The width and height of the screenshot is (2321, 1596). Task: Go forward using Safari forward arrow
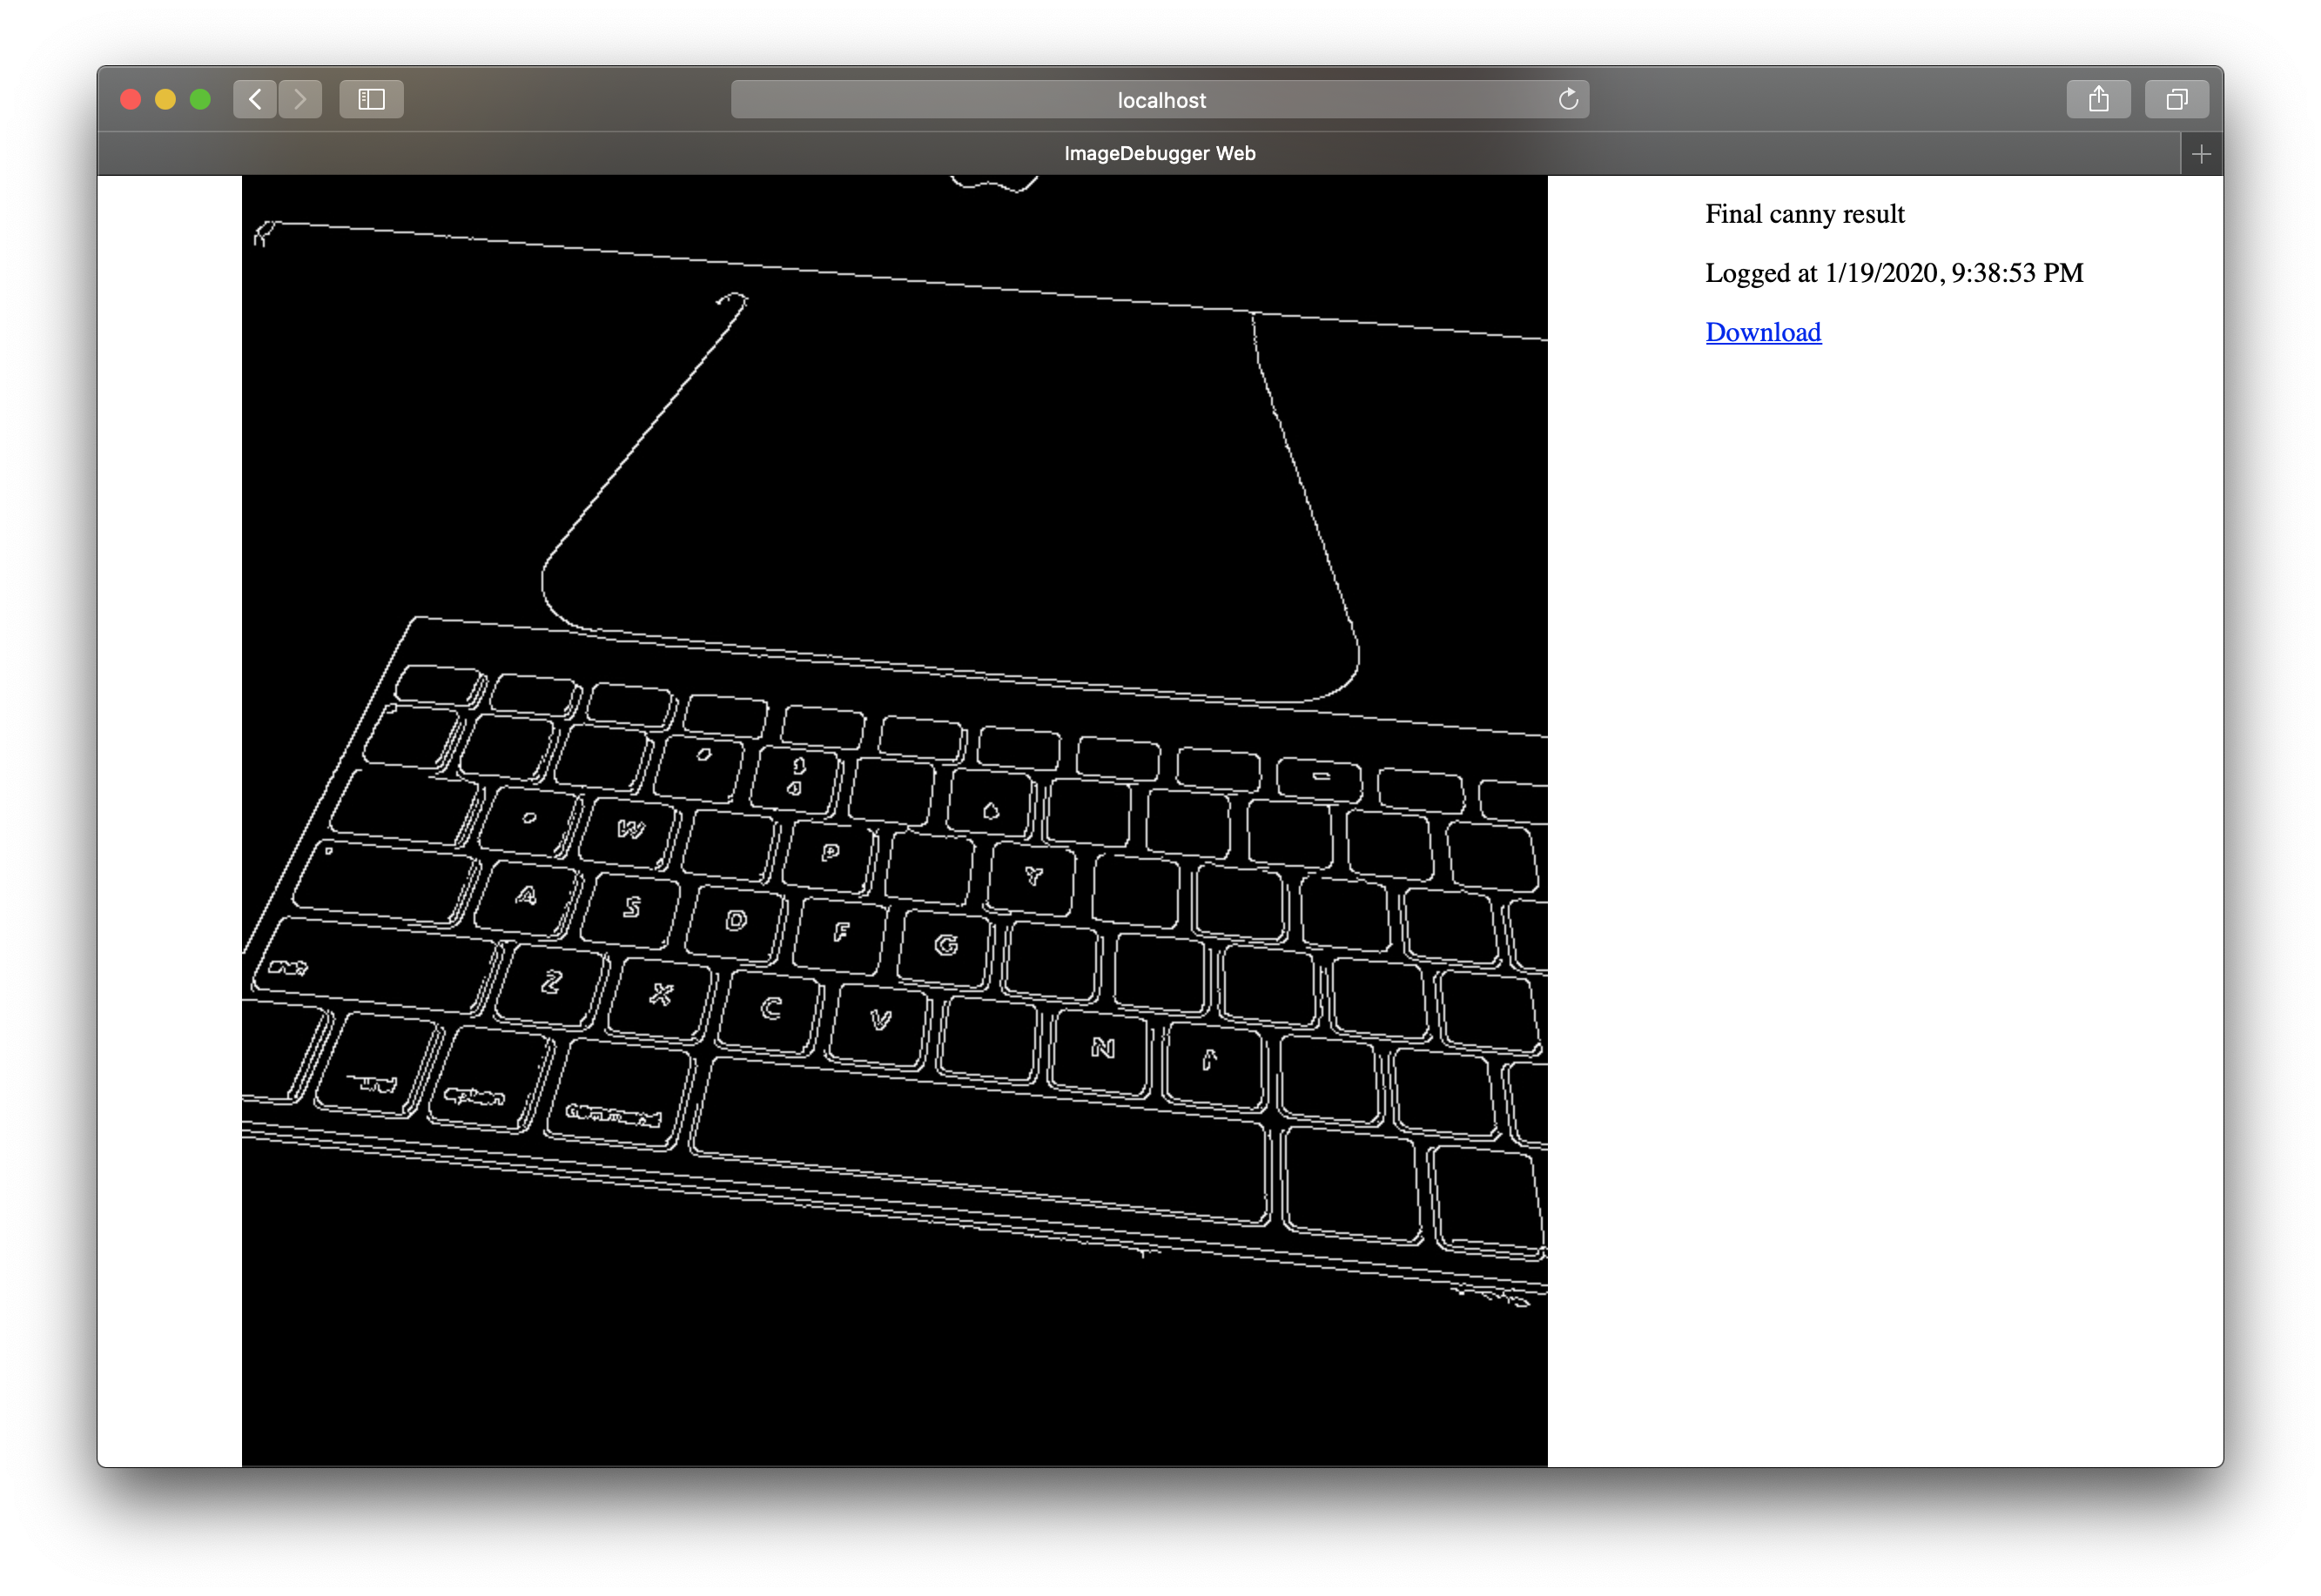pos(300,99)
